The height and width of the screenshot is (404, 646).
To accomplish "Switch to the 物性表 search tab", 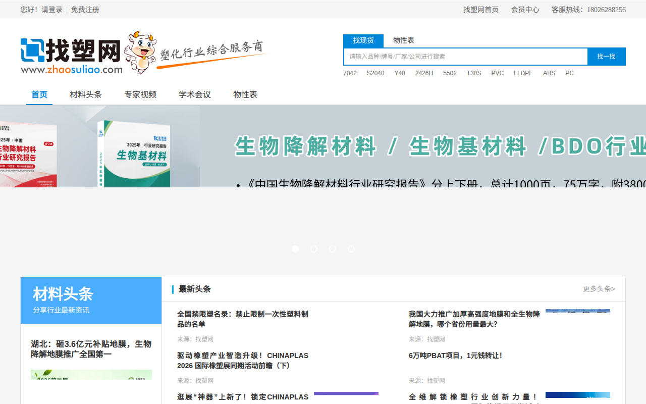I will [x=404, y=40].
